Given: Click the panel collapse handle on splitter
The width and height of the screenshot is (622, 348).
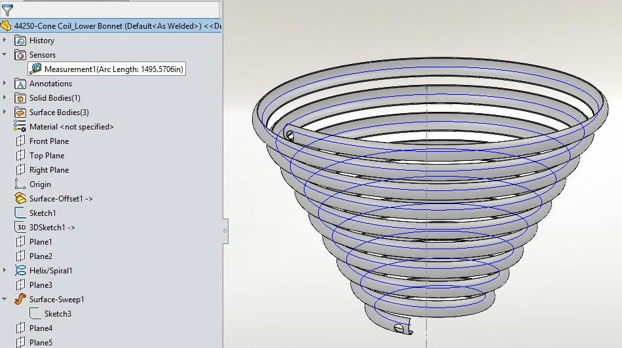Looking at the screenshot, I should pyautogui.click(x=225, y=230).
